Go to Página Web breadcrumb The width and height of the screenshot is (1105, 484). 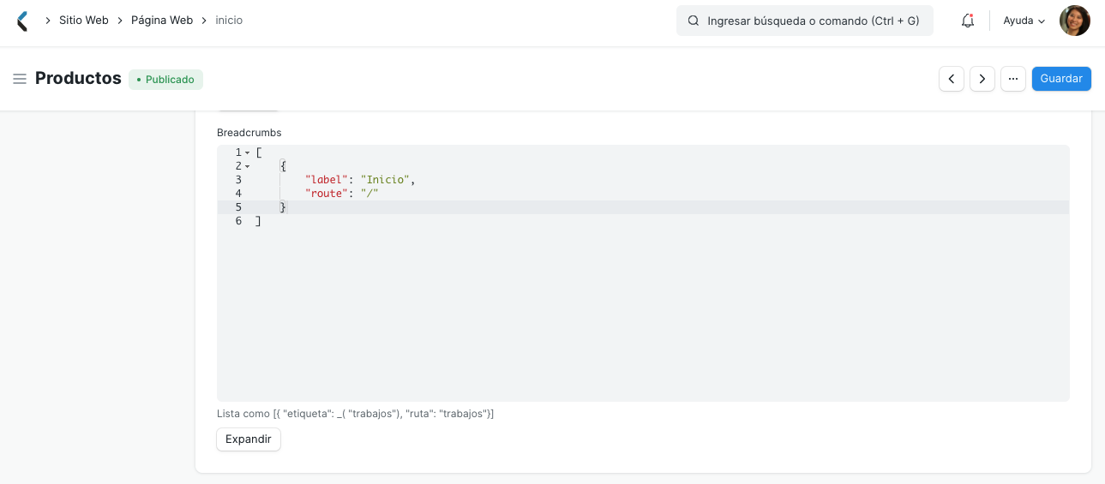[162, 21]
